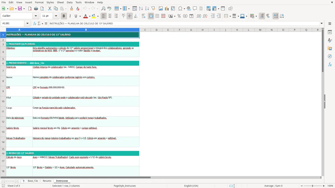The image size is (335, 188).
Task: Open sidebar Navigator compass icon
Action: click(x=330, y=56)
